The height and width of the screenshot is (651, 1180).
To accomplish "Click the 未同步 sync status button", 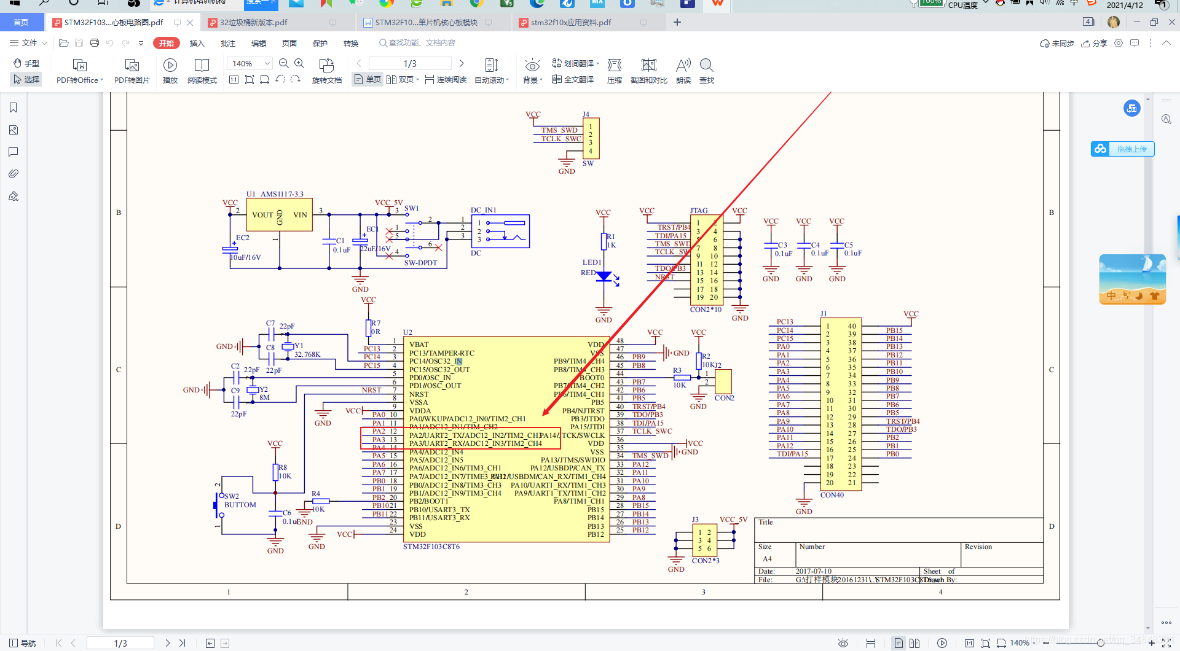I will pos(1056,43).
